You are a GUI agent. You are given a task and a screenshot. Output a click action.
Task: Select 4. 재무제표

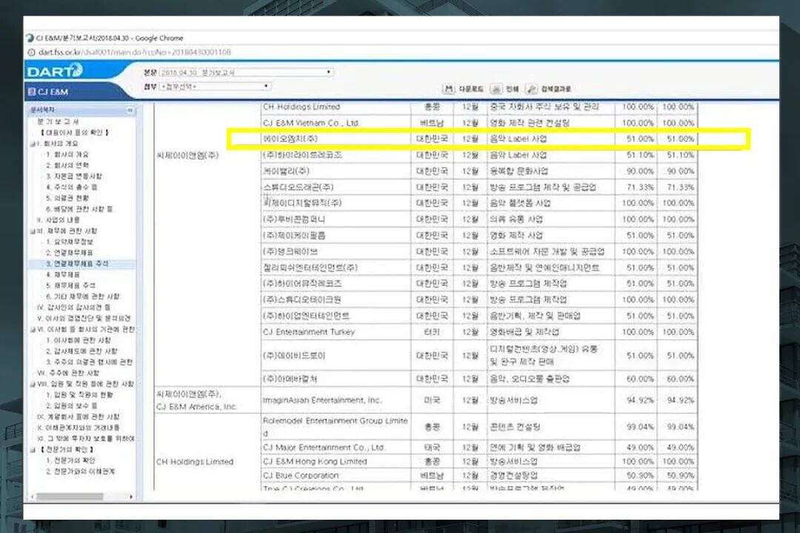click(x=63, y=275)
